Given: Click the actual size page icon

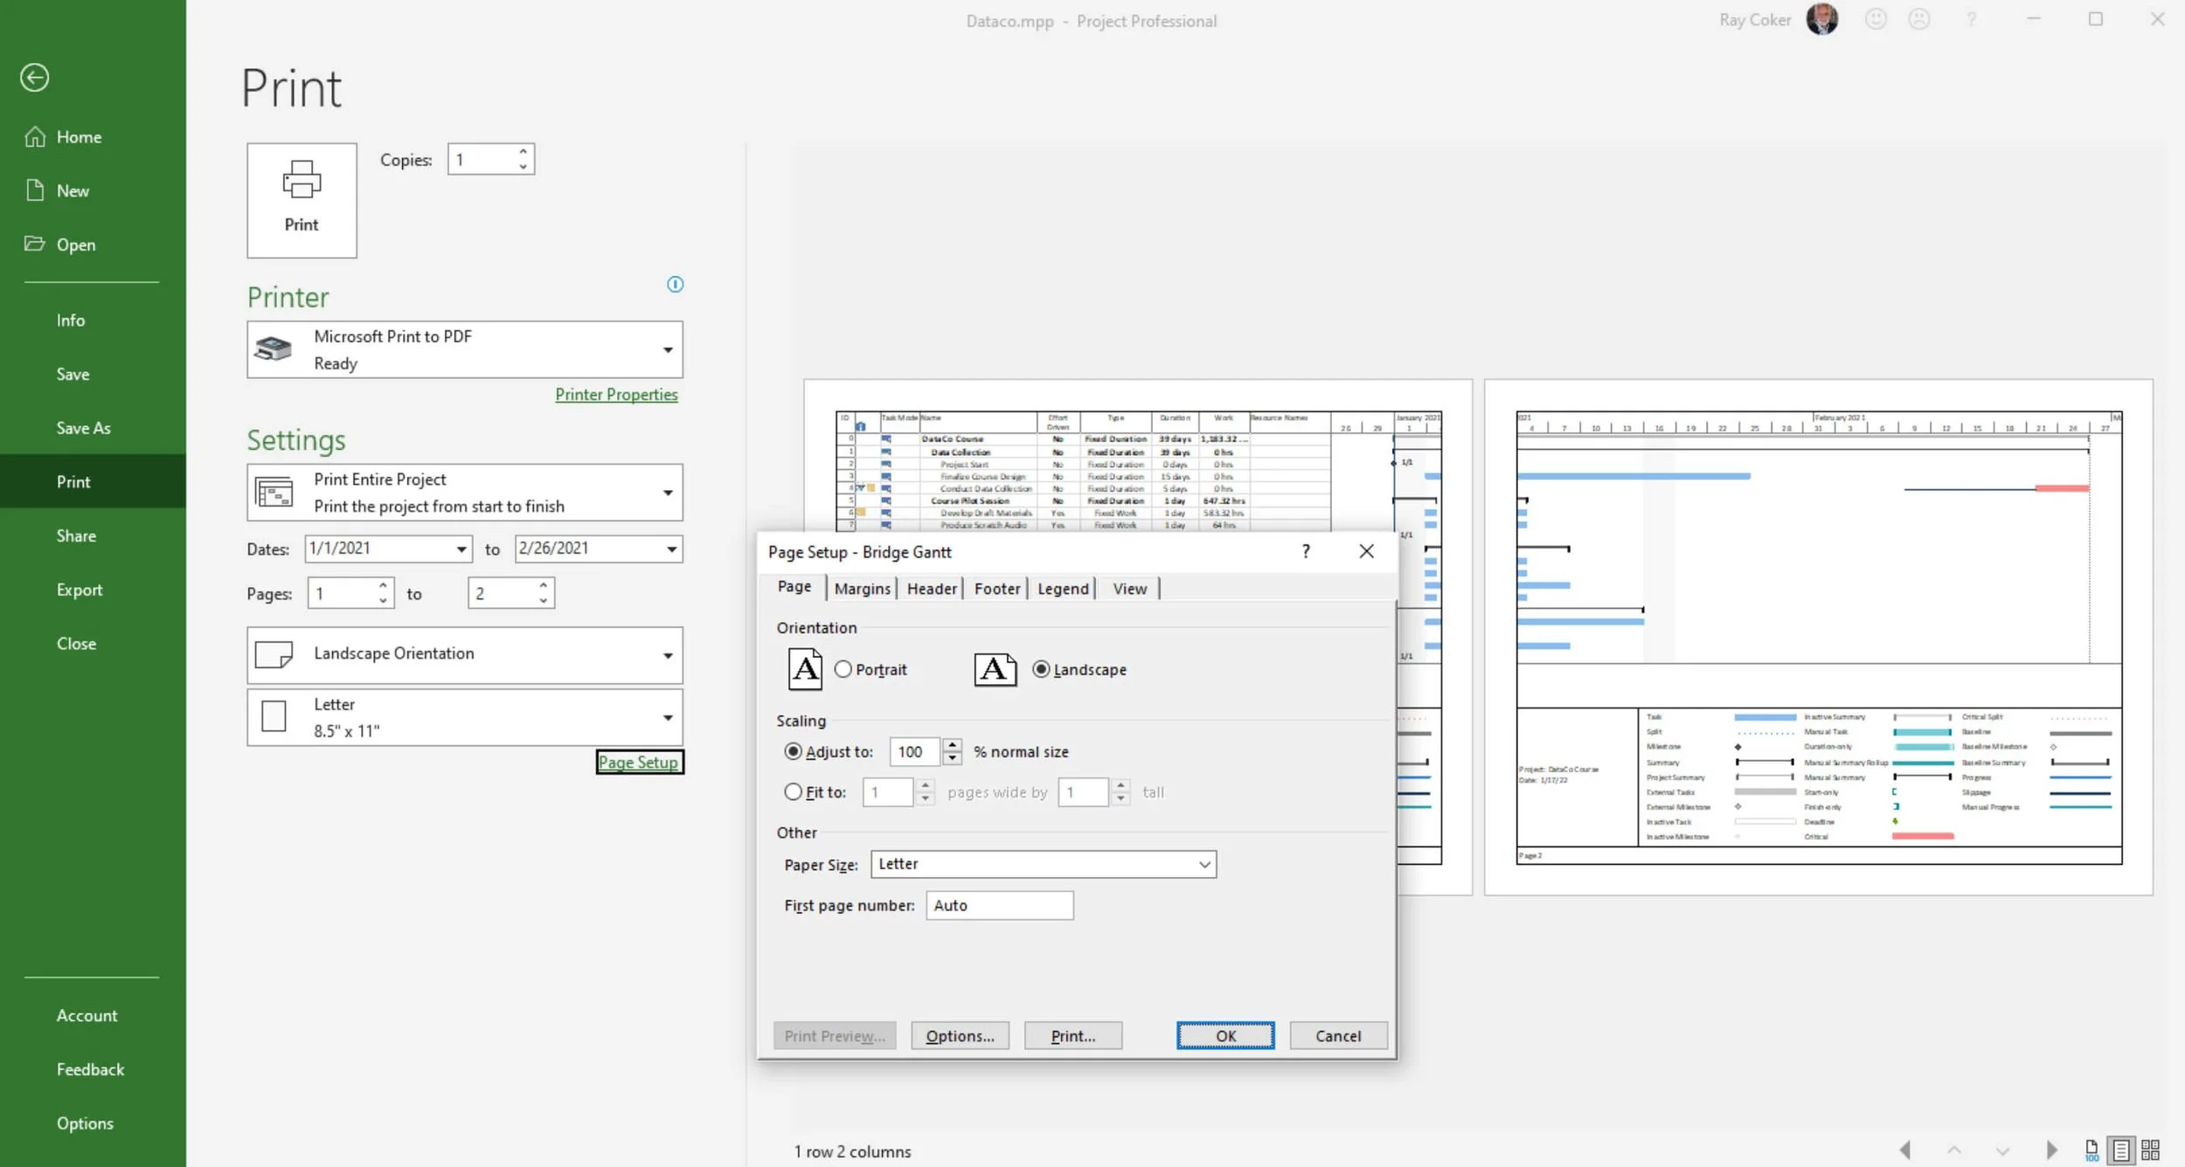Looking at the screenshot, I should [2091, 1150].
